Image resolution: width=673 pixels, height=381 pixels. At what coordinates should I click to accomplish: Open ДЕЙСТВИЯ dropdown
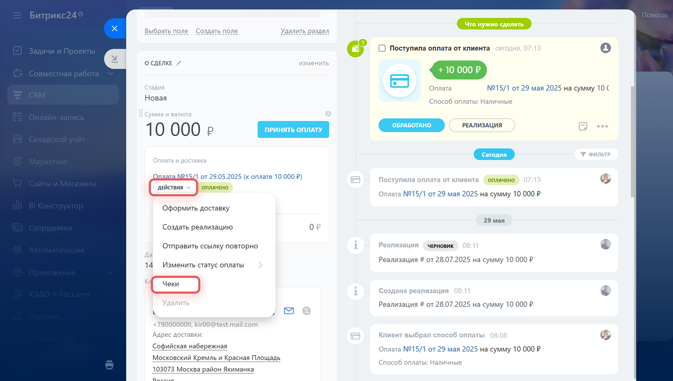174,187
